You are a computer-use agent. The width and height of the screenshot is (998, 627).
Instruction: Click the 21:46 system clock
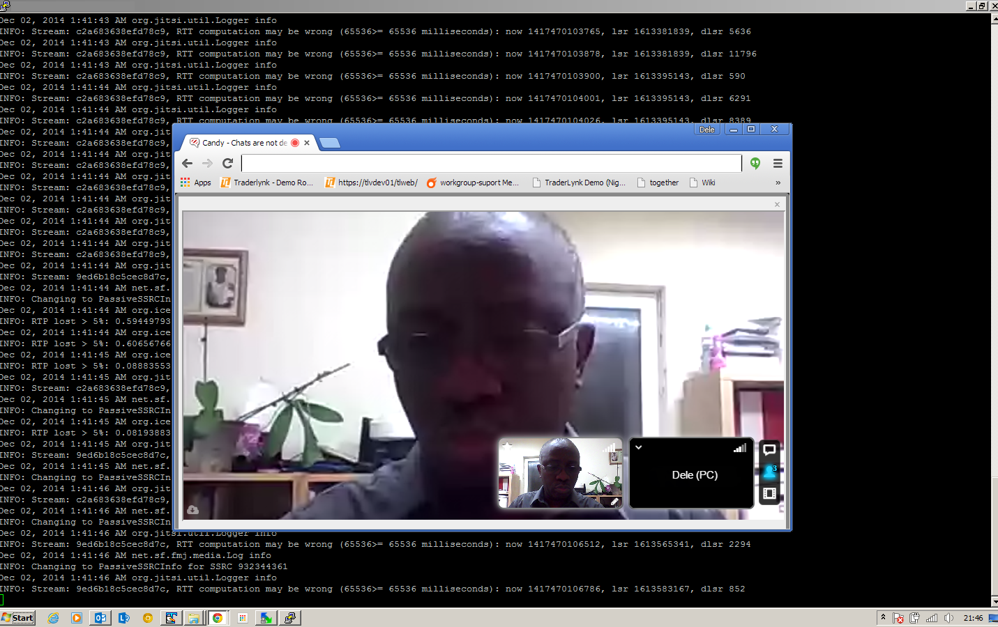coord(973,618)
